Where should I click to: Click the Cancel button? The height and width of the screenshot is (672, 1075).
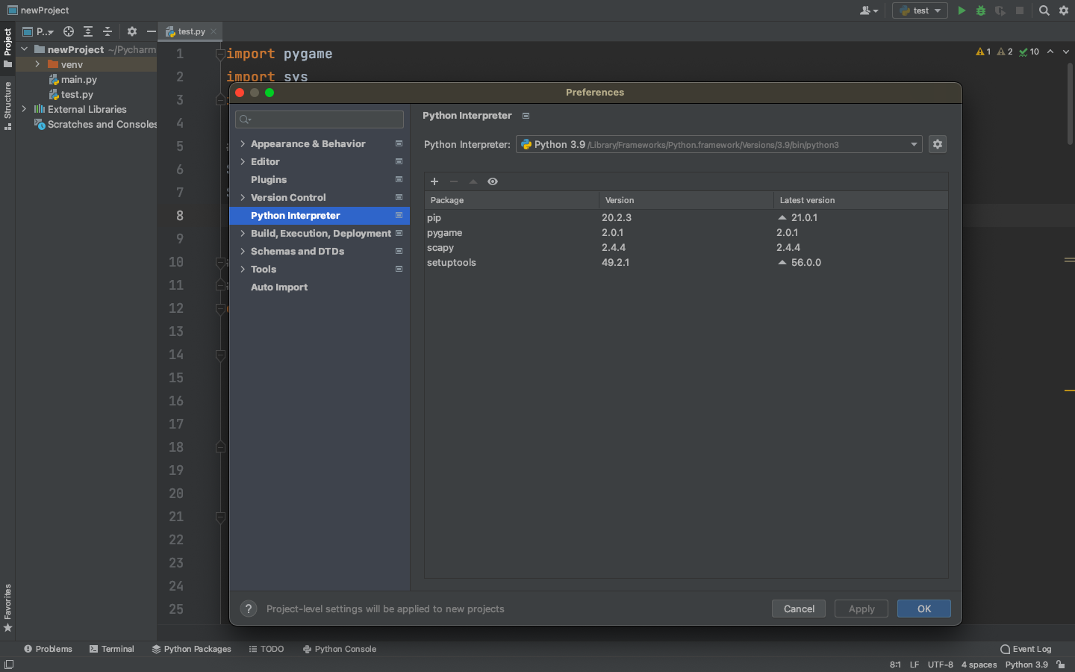click(799, 609)
